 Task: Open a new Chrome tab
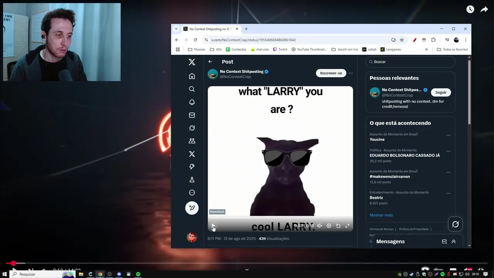246,29
